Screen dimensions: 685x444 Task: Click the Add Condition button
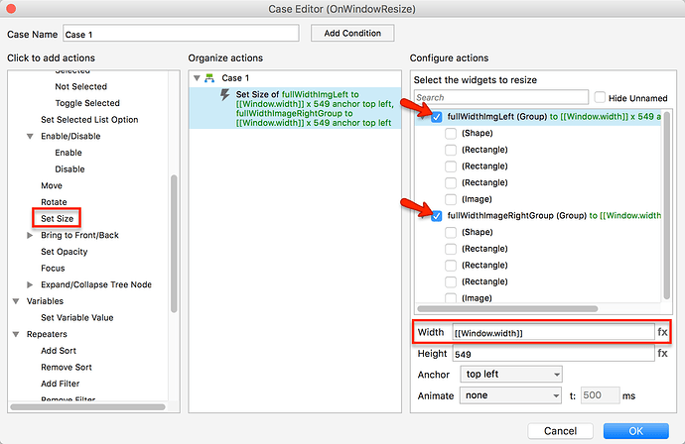(x=352, y=34)
